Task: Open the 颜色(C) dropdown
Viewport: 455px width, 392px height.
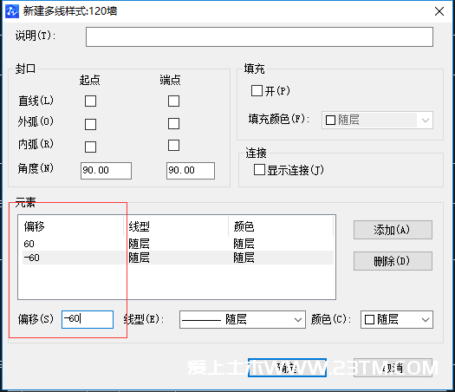Action: click(x=397, y=320)
